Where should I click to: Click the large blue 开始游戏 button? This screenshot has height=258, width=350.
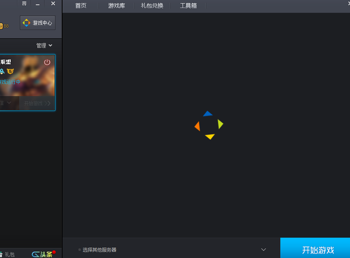coord(315,248)
